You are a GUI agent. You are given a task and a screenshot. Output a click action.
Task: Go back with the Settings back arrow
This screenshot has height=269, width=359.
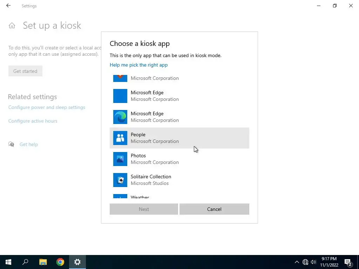point(8,6)
